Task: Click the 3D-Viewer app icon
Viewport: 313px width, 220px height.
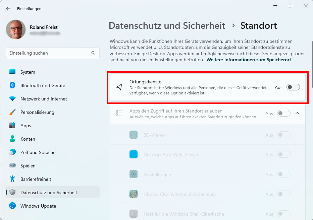Action: click(133, 135)
